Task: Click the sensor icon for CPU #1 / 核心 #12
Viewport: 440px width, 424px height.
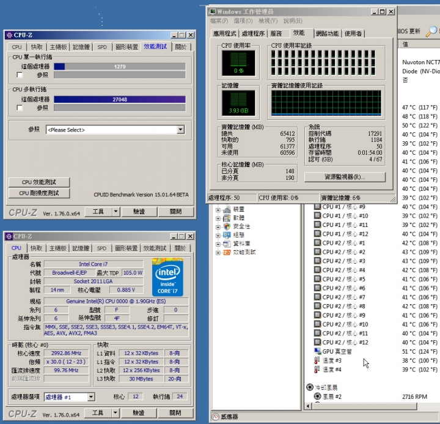Action: (x=317, y=234)
